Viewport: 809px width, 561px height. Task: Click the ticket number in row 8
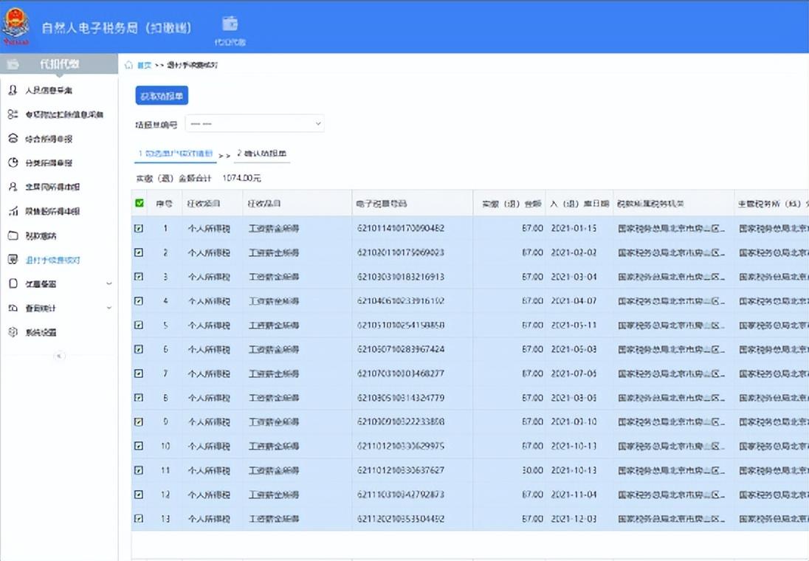point(401,397)
